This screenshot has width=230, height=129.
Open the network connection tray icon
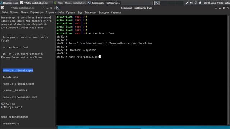pyautogui.click(x=187, y=3)
